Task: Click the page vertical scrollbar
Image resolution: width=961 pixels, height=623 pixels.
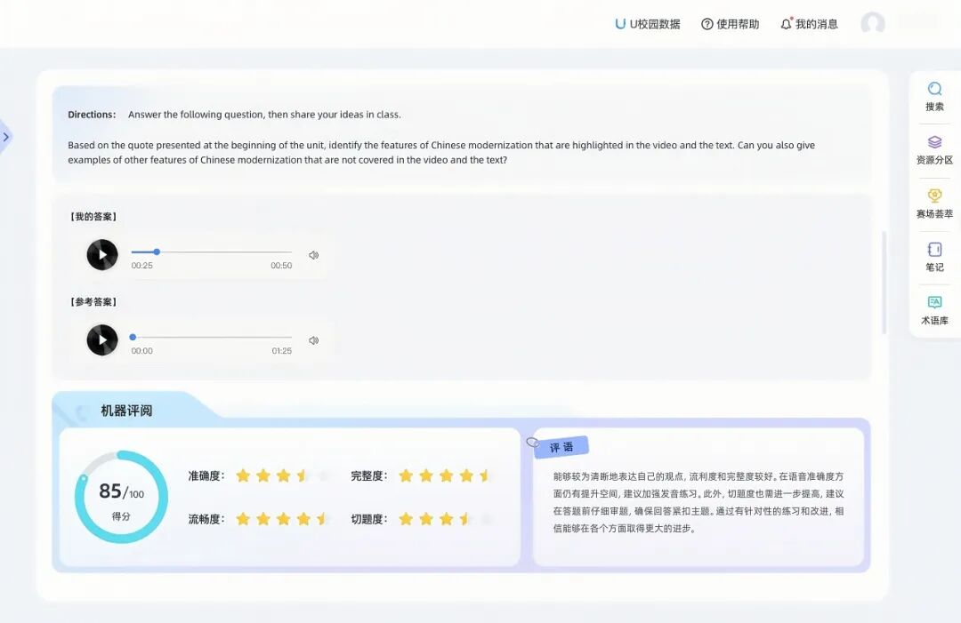Action: [884, 283]
